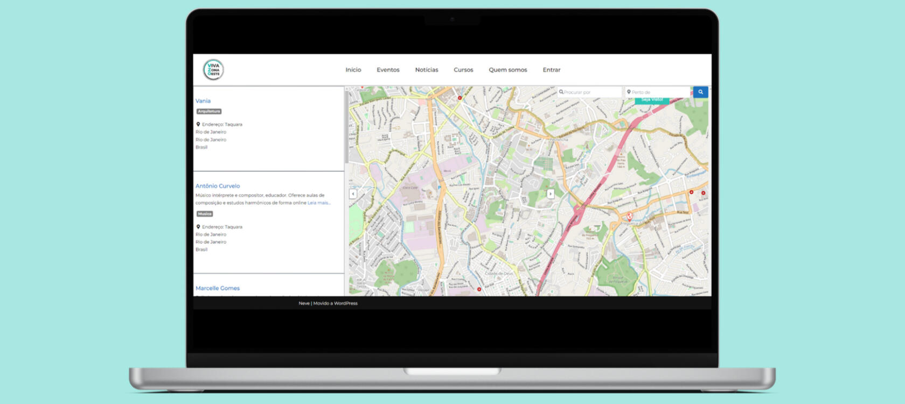Select the Arquitetura category tag
Screen dimensions: 905x404
[209, 112]
